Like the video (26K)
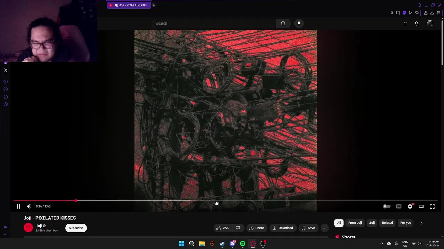Image resolution: width=444 pixels, height=249 pixels. coord(223,228)
